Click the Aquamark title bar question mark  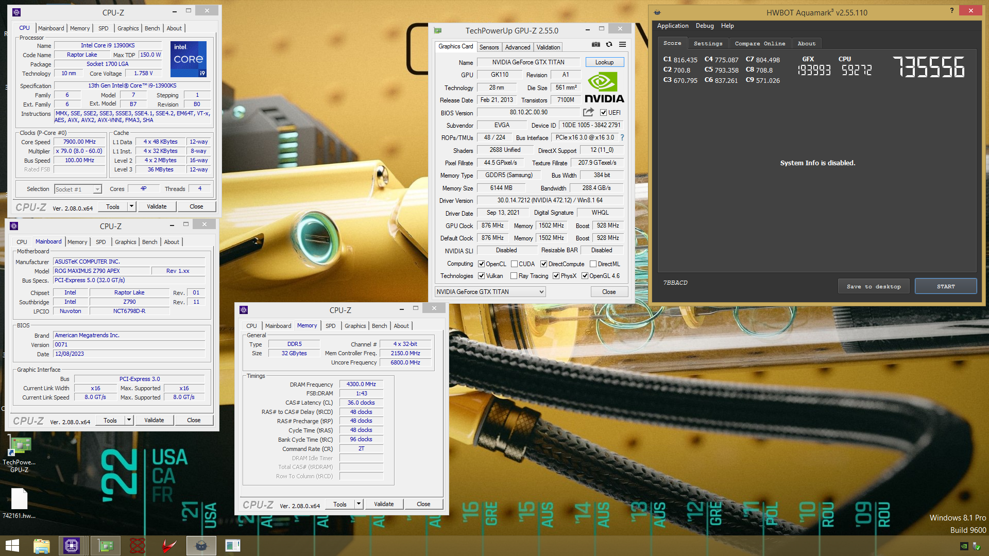(x=951, y=10)
